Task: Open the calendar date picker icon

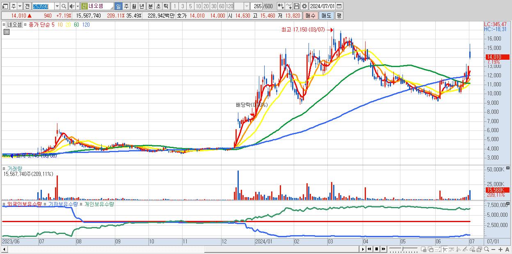Action: pos(339,6)
